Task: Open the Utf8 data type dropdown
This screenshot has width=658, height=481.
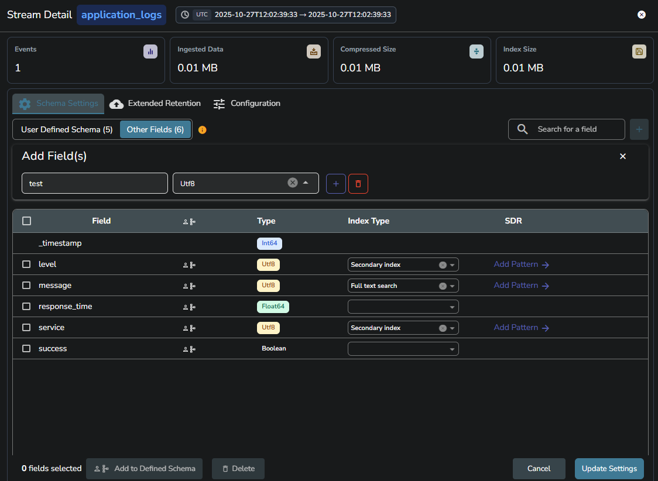Action: (x=306, y=183)
